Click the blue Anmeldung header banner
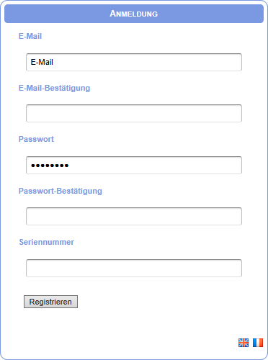 click(134, 14)
